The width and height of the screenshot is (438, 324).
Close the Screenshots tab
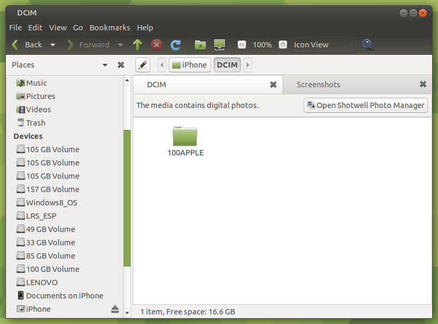coord(423,84)
